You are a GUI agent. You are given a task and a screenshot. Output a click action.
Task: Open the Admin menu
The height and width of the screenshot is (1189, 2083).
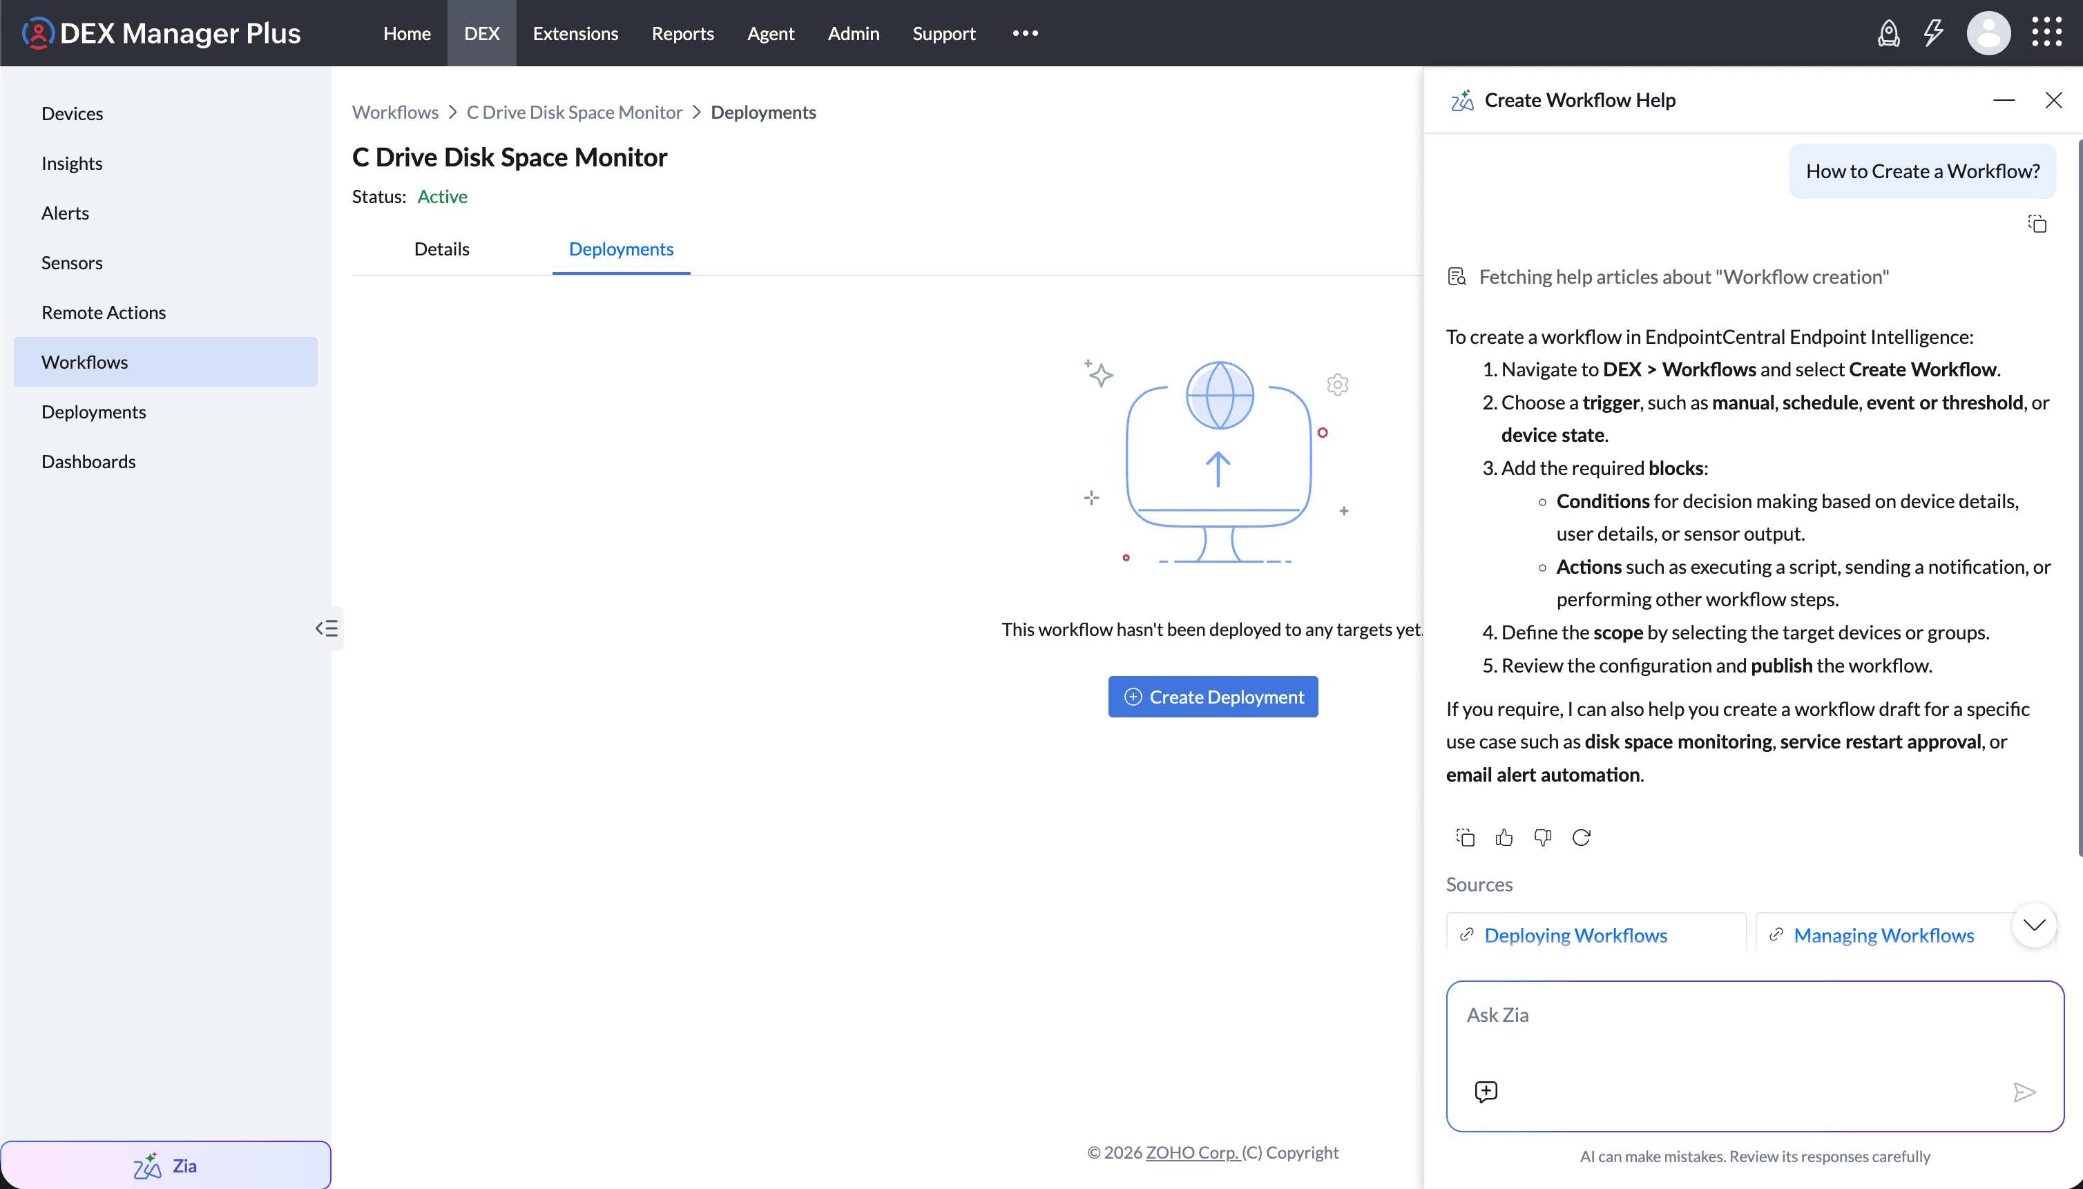[853, 33]
